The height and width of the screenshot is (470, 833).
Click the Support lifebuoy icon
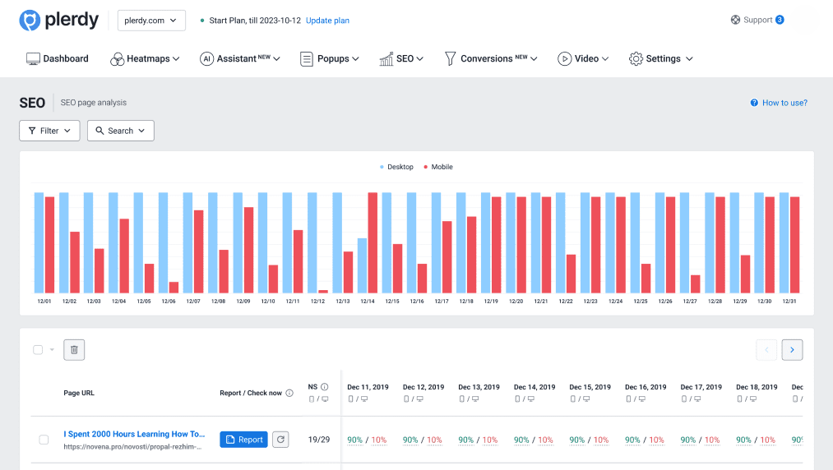click(735, 20)
